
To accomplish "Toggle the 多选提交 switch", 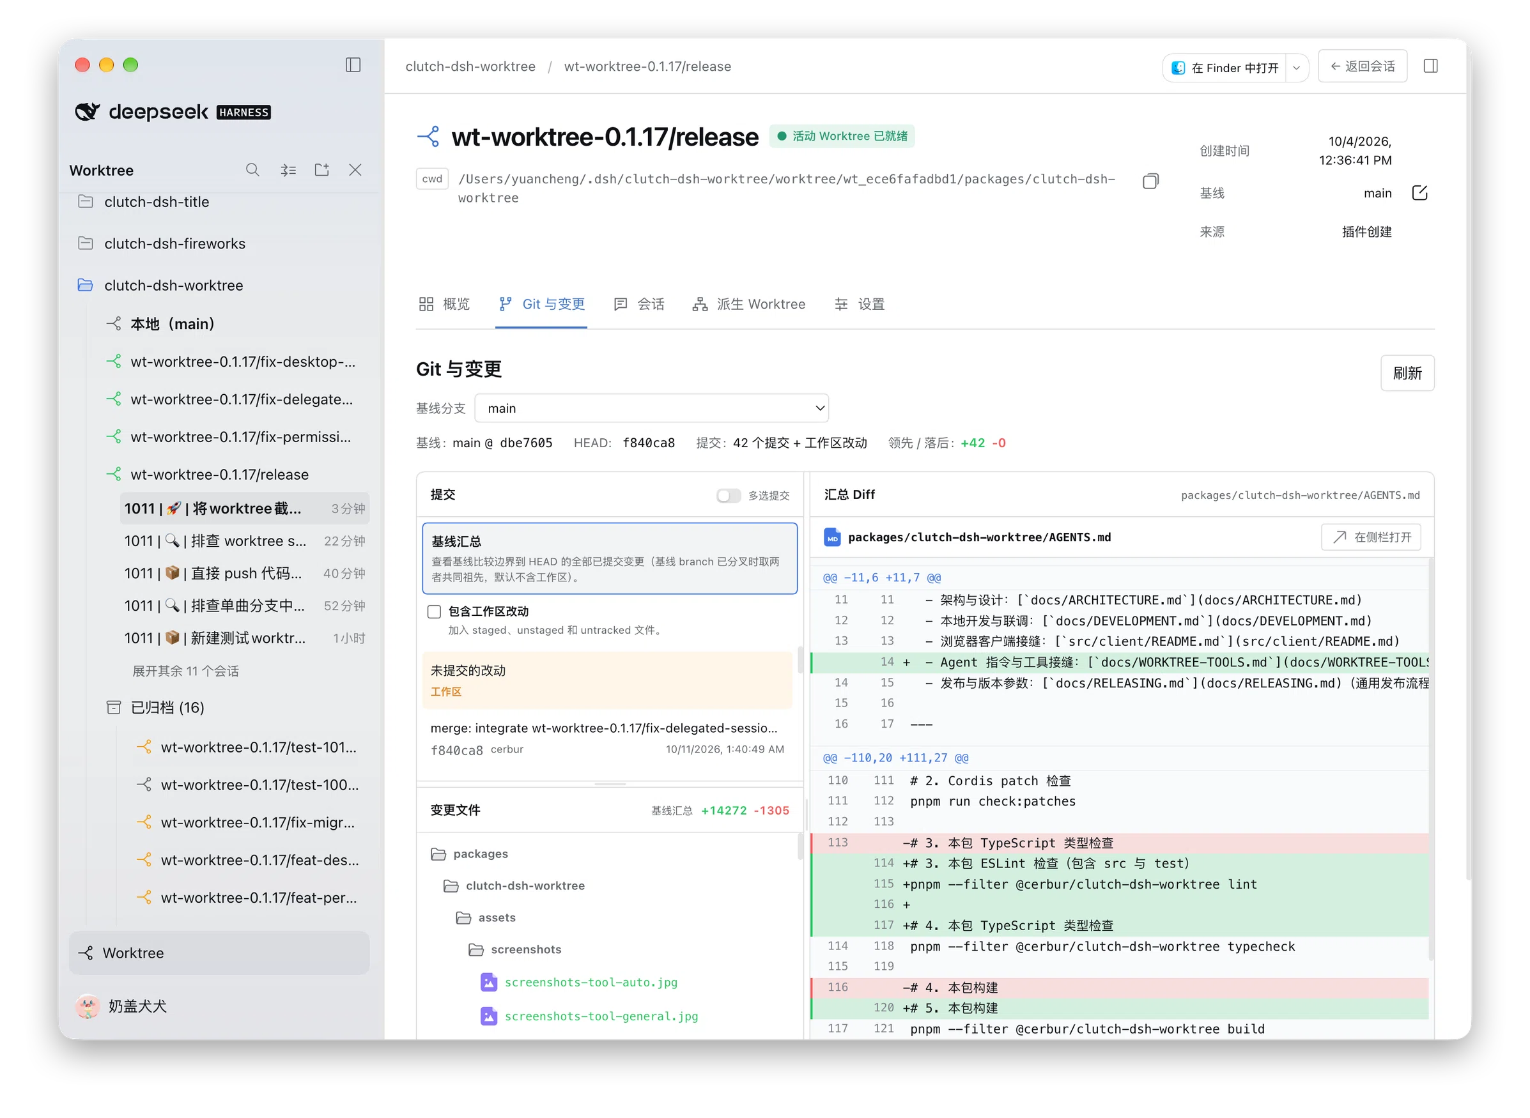I will [729, 496].
